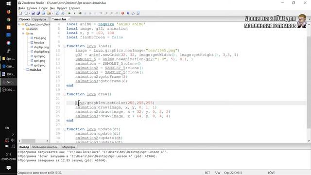This screenshot has height=175, width=311.
Task: Toggle breakpoint with the red circle icon
Action: [x=122, y=13]
